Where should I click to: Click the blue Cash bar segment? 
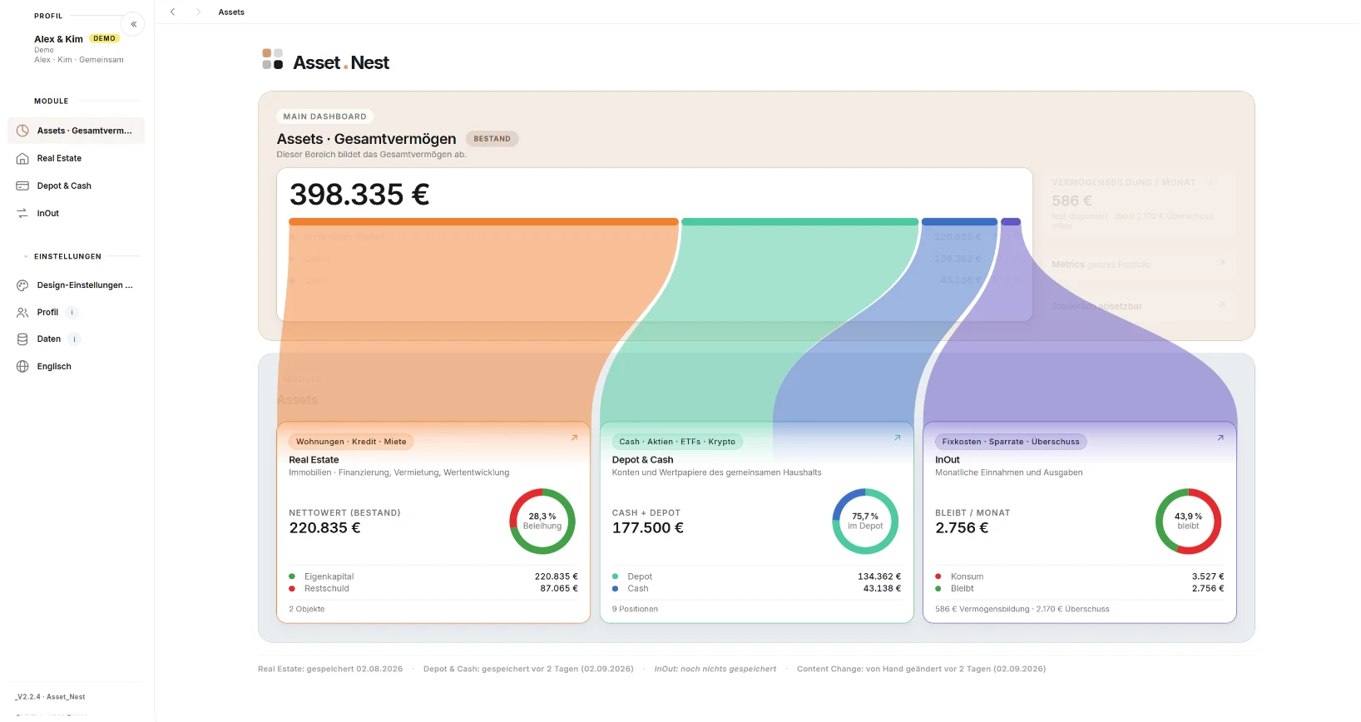click(x=959, y=222)
